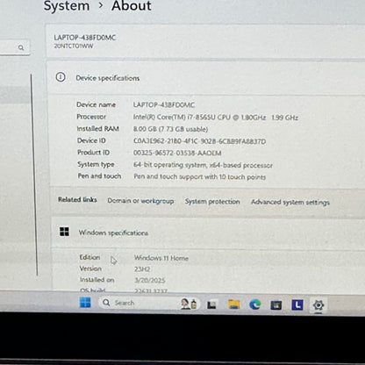The height and width of the screenshot is (365, 365).
Task: Select the Device name value LAPTOP-438FD0MC
Action: coord(164,104)
